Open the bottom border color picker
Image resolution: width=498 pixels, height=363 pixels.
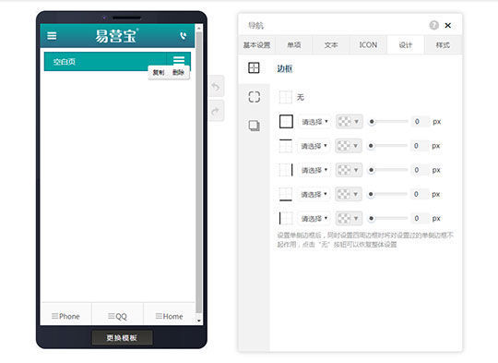tap(349, 194)
